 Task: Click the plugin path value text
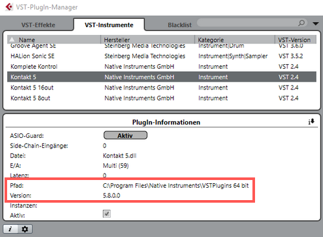pyautogui.click(x=175, y=185)
